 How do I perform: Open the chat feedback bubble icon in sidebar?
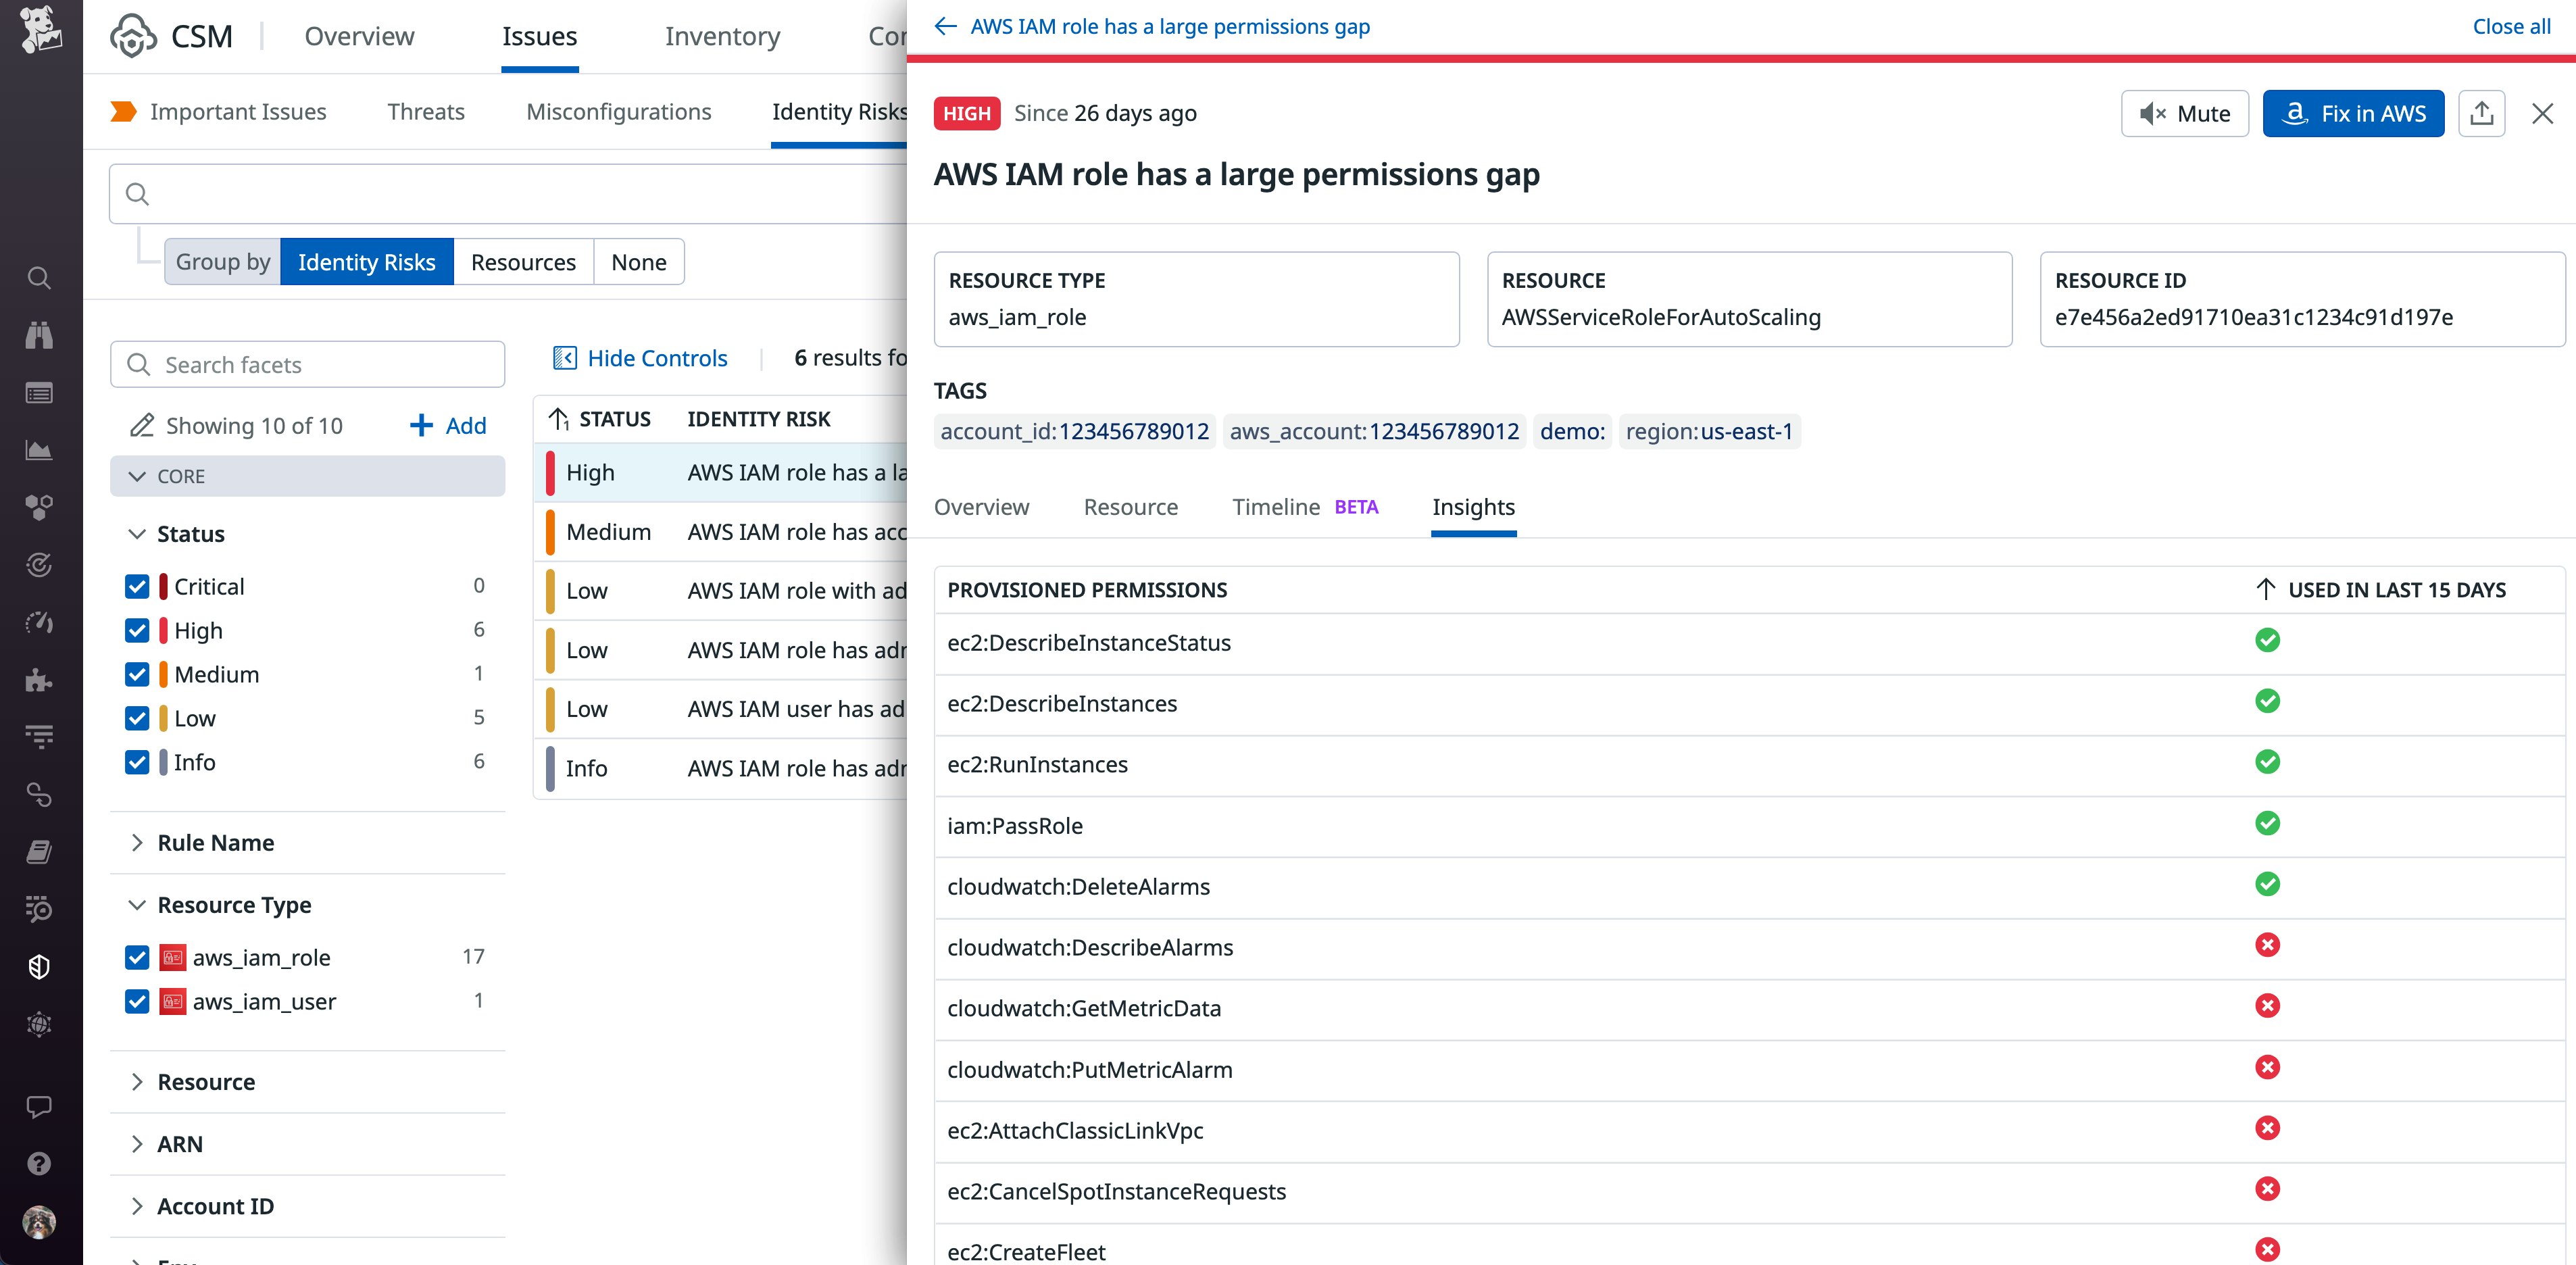click(39, 1105)
